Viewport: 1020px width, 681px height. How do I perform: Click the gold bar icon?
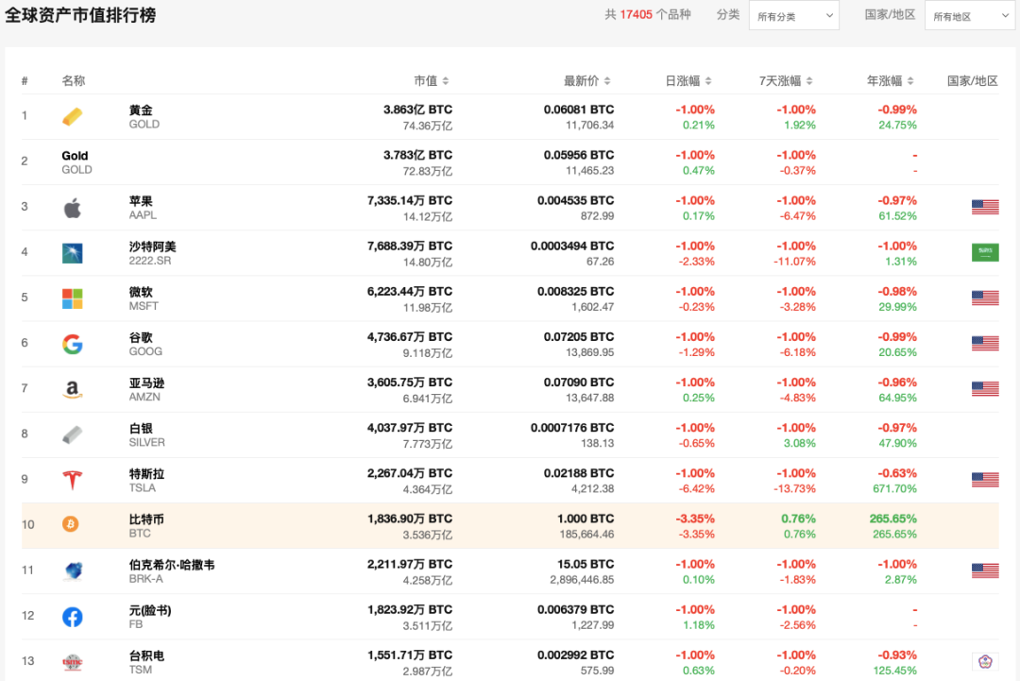point(73,116)
